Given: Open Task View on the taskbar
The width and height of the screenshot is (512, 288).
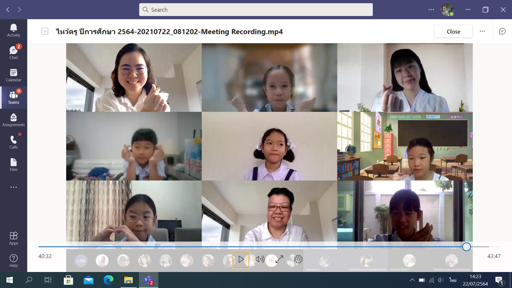Looking at the screenshot, I should (48, 280).
